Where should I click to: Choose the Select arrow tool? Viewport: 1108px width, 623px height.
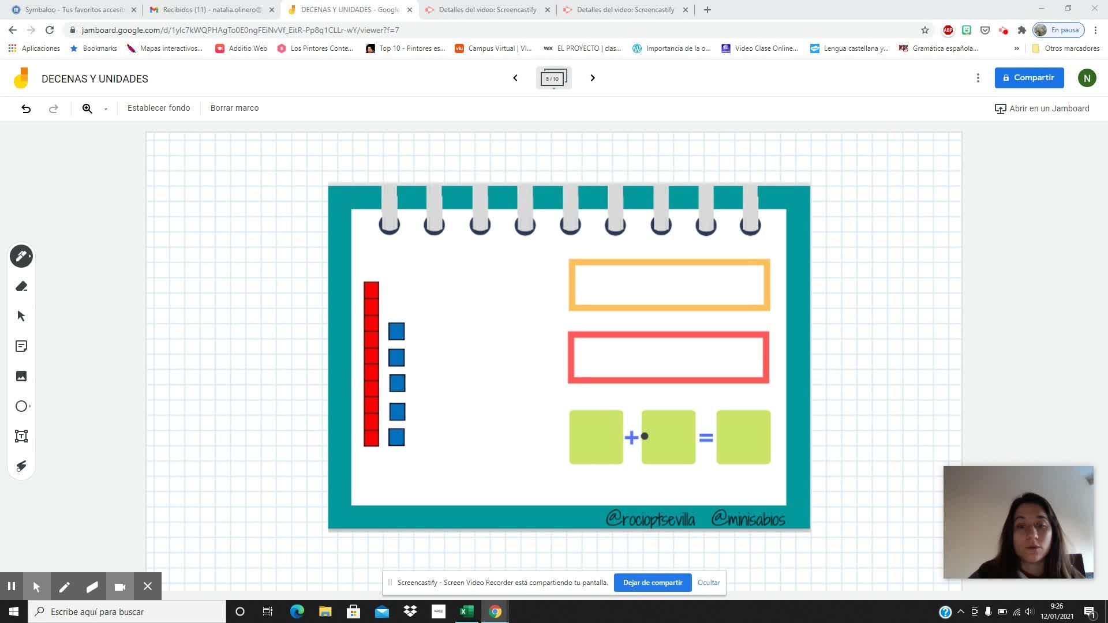click(21, 316)
